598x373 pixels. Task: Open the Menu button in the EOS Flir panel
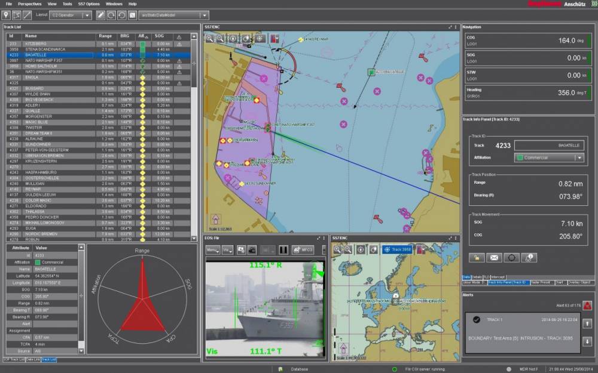pos(212,250)
